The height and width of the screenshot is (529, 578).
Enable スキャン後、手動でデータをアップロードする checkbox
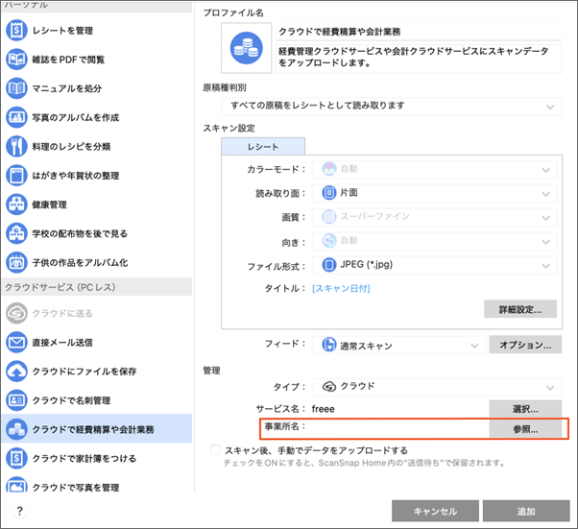tap(215, 450)
